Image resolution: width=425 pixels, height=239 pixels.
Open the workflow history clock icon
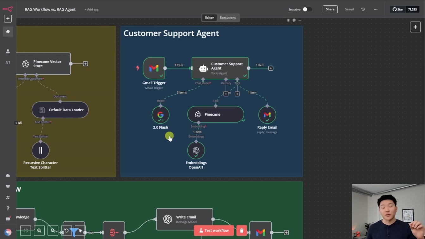[x=363, y=9]
